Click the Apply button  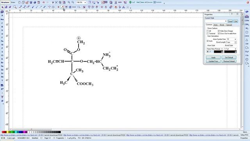point(213,58)
